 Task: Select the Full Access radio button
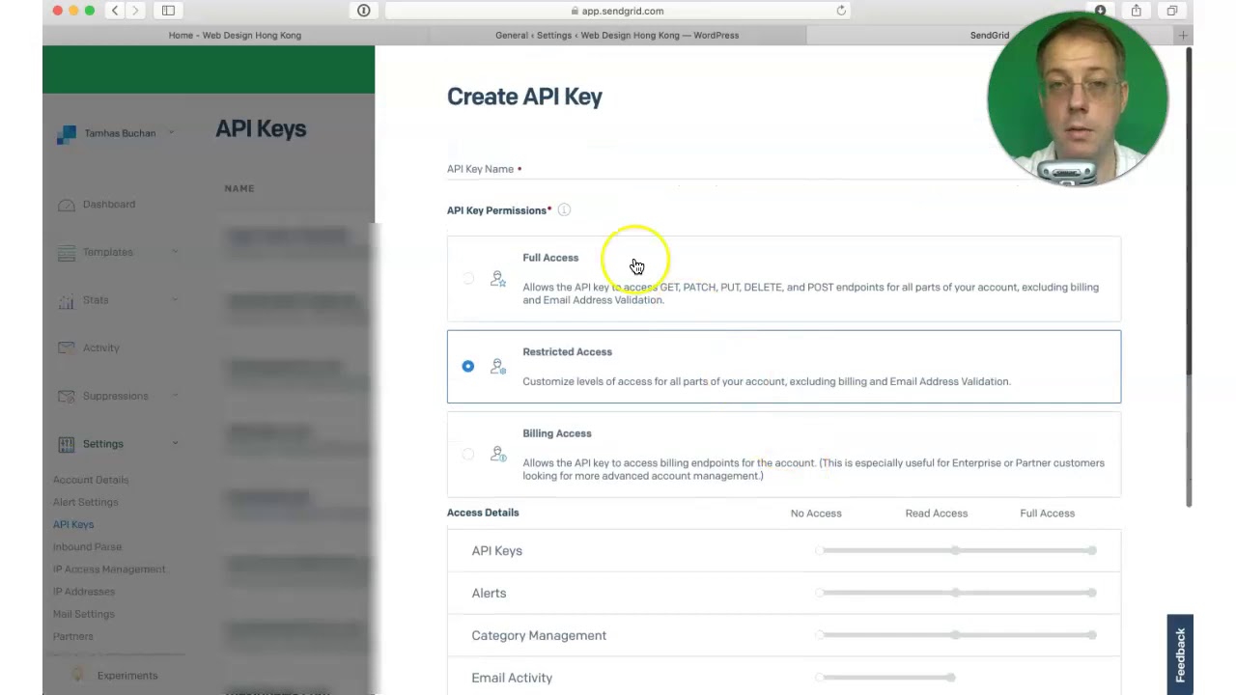coord(468,278)
